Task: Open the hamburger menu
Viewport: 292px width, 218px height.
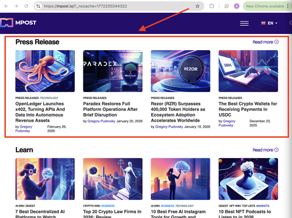Action: (244, 23)
